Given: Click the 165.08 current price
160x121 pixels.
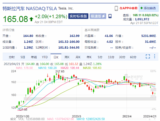Looking at the screenshot, I should coord(15,19).
